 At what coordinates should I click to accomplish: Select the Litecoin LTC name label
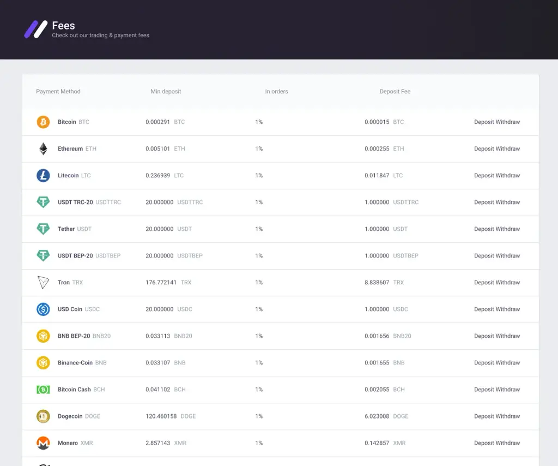[x=74, y=175]
